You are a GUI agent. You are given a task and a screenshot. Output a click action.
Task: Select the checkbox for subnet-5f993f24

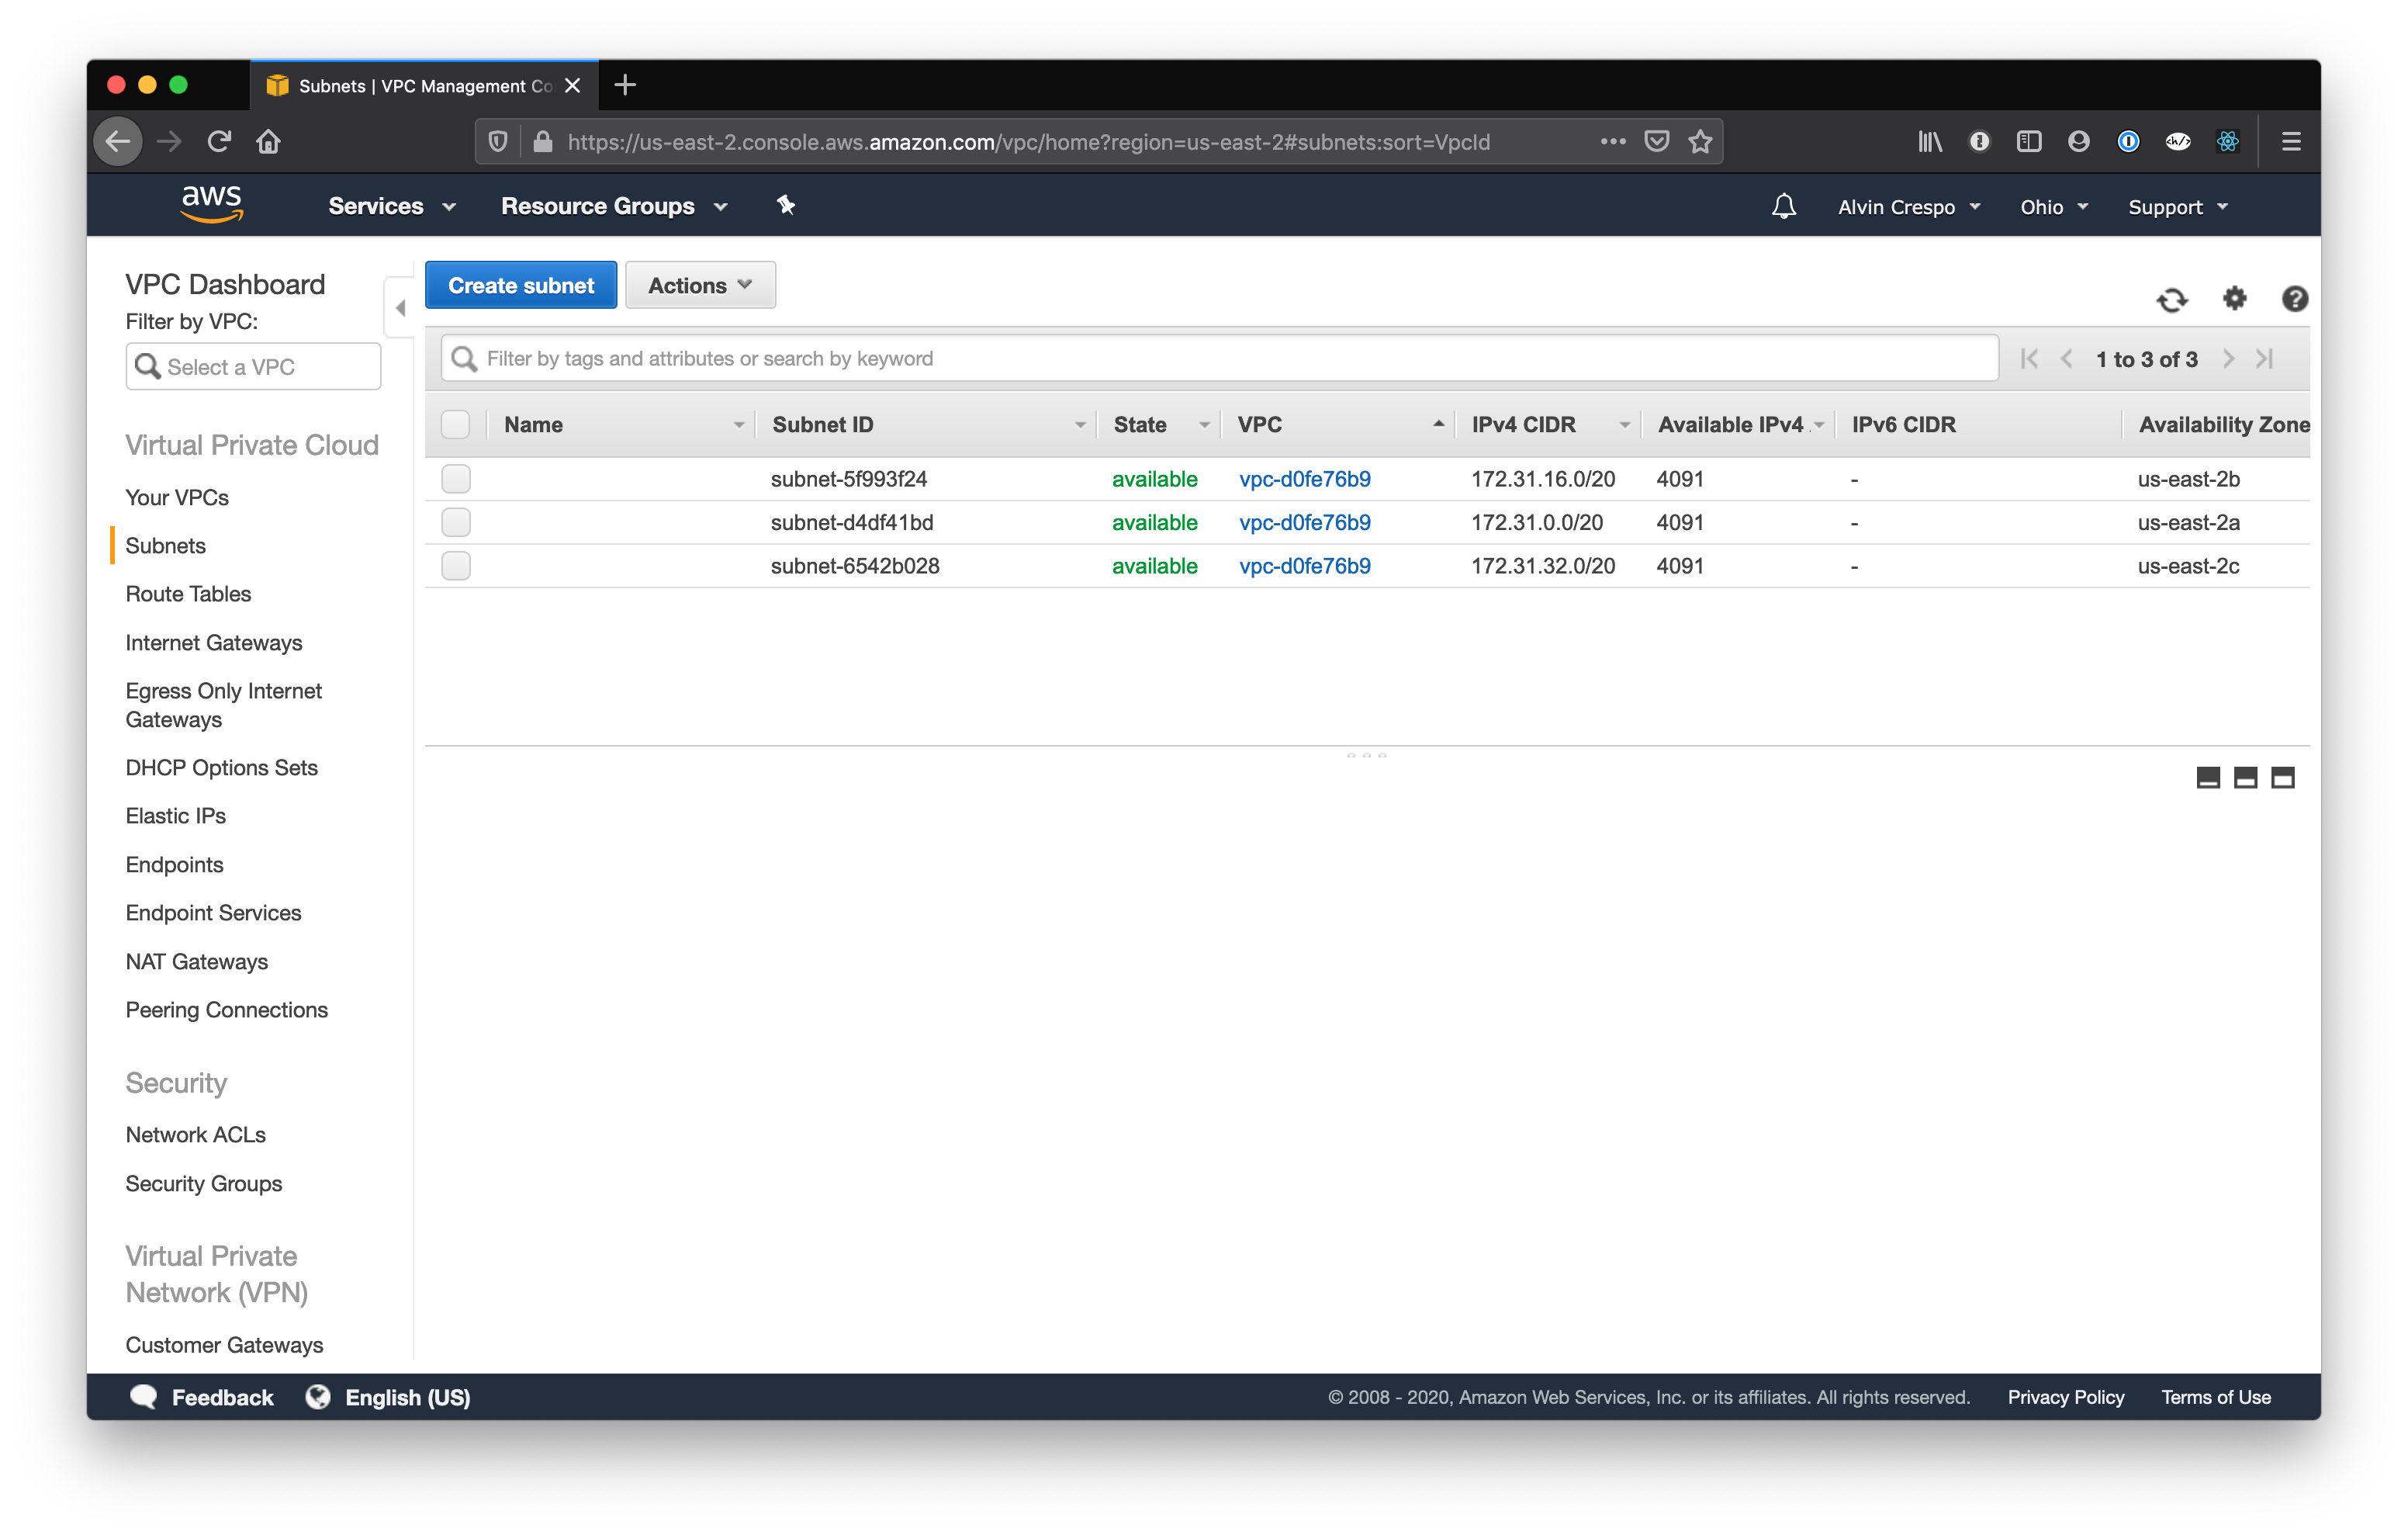[455, 478]
